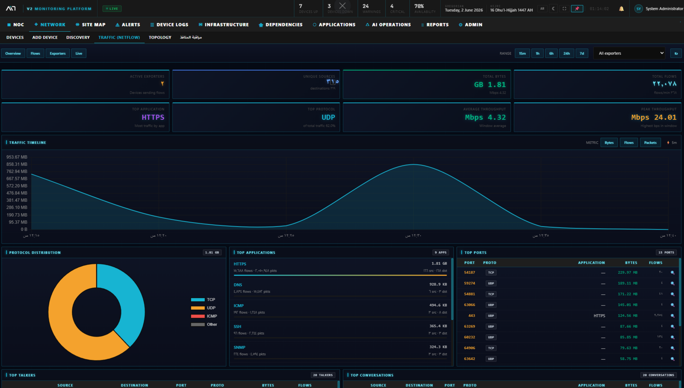Toggle dark mode with the moon icon
The width and height of the screenshot is (684, 388).
point(553,9)
